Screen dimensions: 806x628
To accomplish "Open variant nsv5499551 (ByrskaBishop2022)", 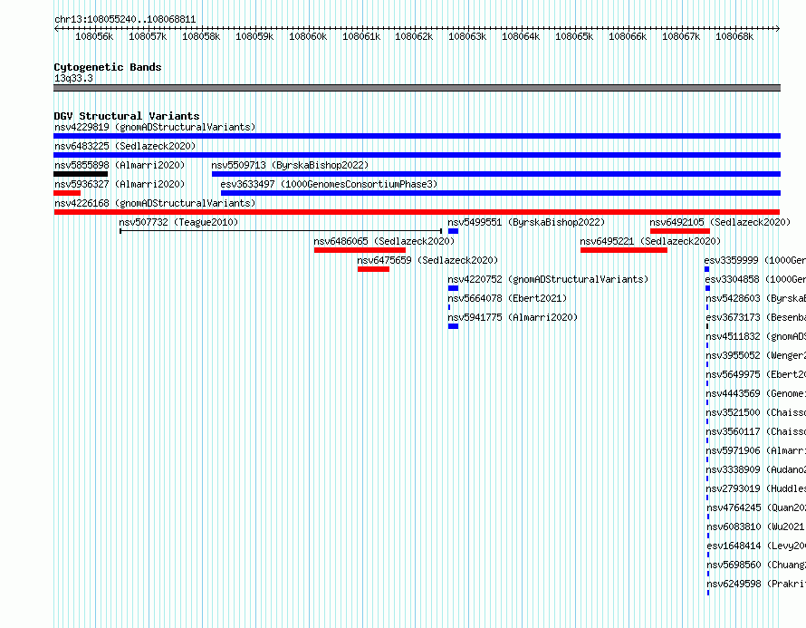I will coord(526,222).
